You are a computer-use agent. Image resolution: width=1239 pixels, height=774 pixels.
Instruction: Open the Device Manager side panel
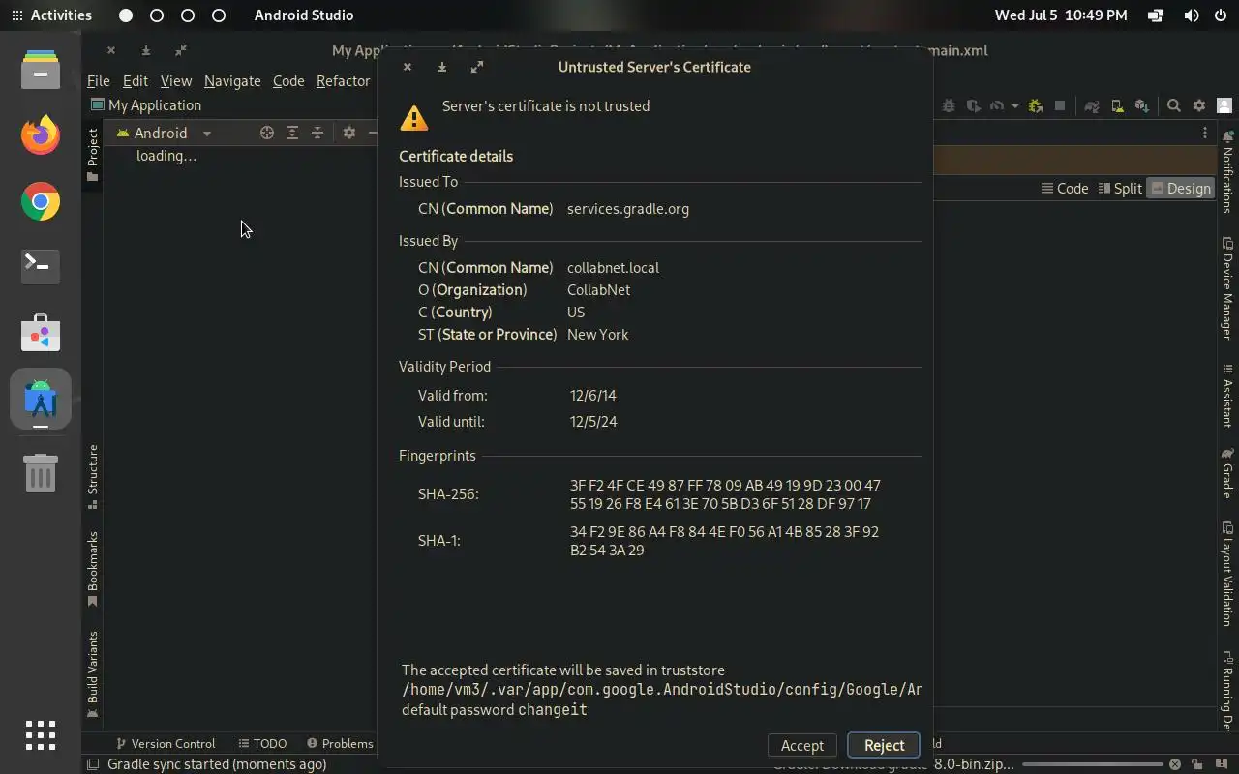1227,287
